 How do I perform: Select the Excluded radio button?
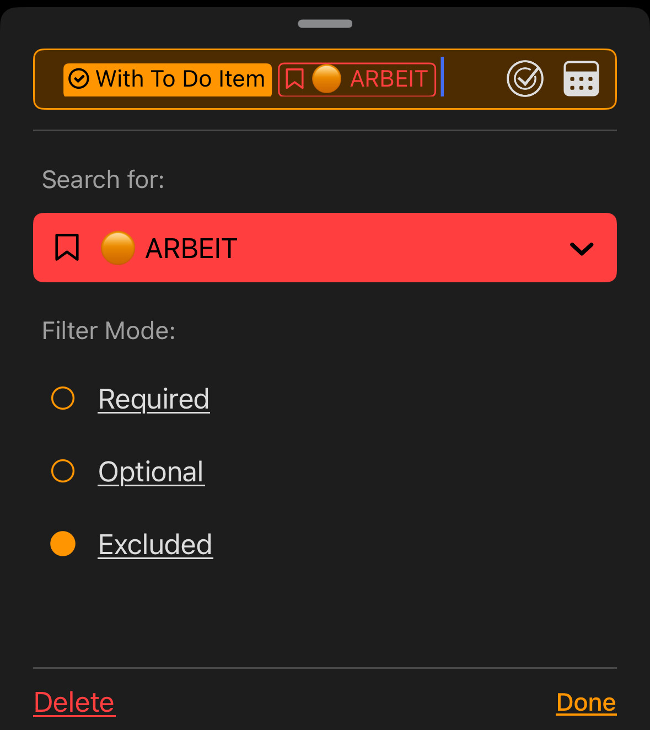pyautogui.click(x=63, y=544)
